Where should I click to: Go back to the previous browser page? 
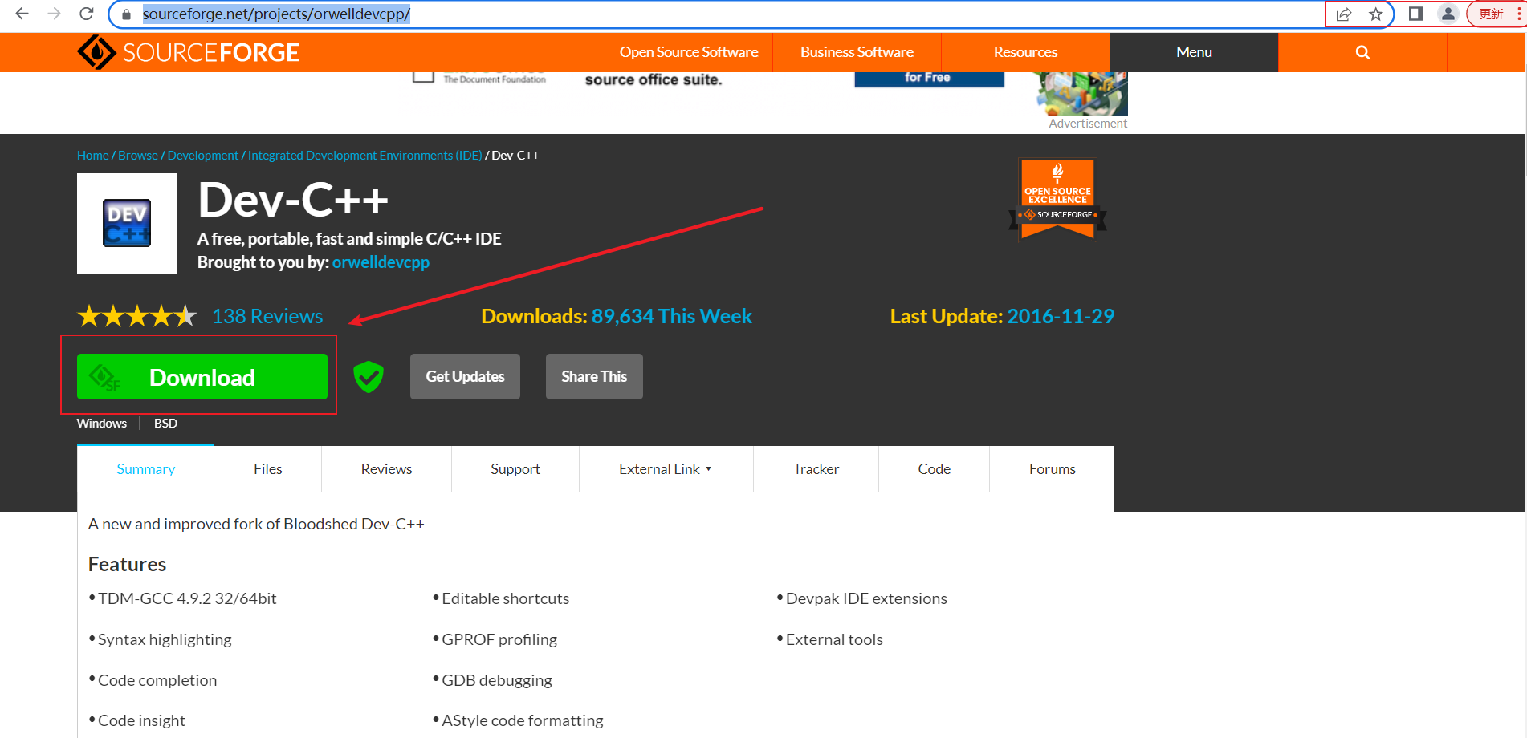22,14
